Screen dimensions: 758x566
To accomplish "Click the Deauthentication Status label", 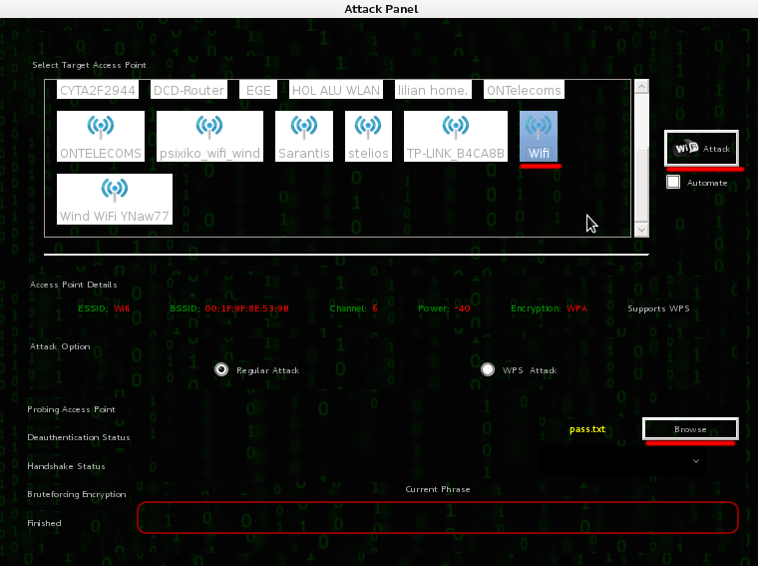I will click(x=79, y=437).
